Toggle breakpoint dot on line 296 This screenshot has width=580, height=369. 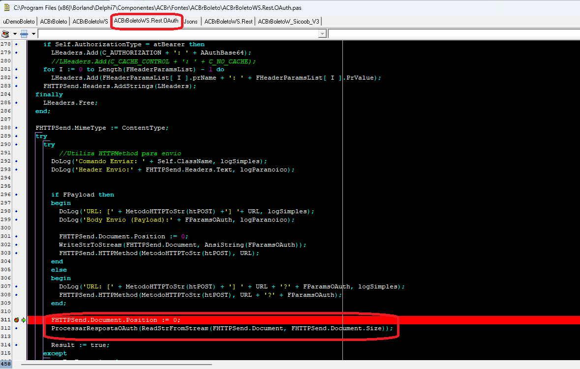pos(16,194)
